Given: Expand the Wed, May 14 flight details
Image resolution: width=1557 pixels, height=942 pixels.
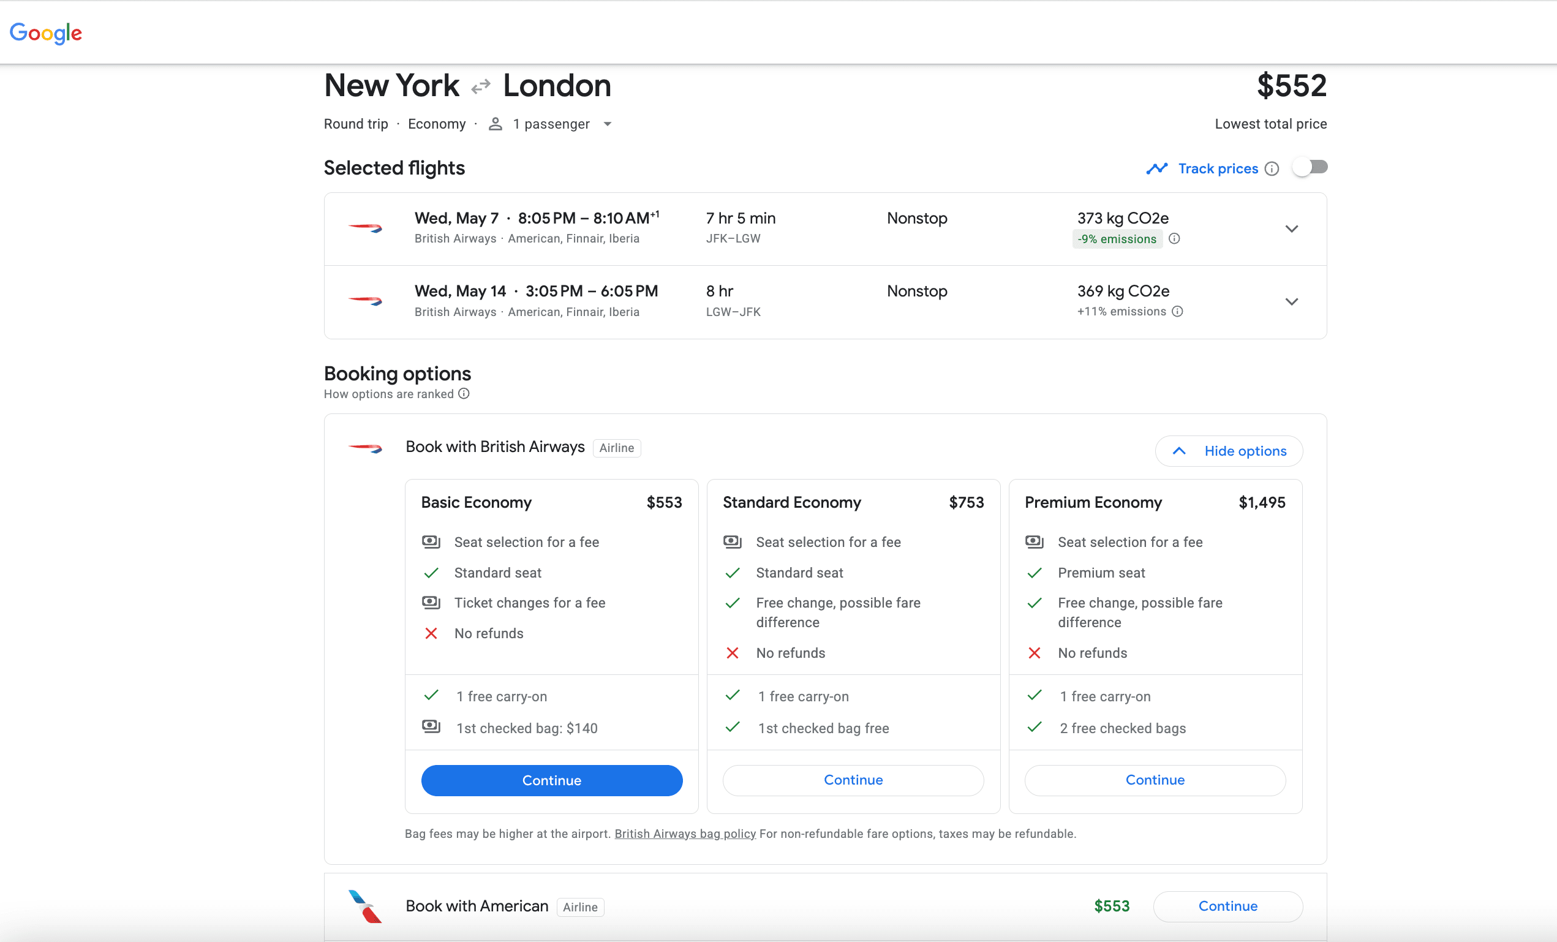Looking at the screenshot, I should tap(1292, 301).
